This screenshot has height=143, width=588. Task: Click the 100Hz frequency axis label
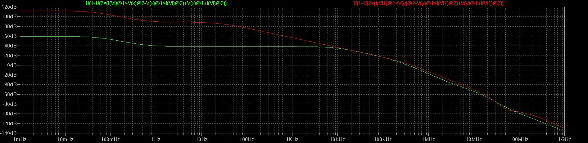(x=247, y=140)
